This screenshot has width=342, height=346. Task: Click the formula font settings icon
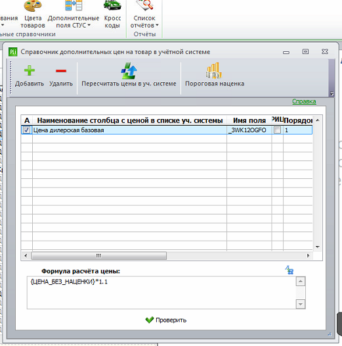click(x=289, y=270)
